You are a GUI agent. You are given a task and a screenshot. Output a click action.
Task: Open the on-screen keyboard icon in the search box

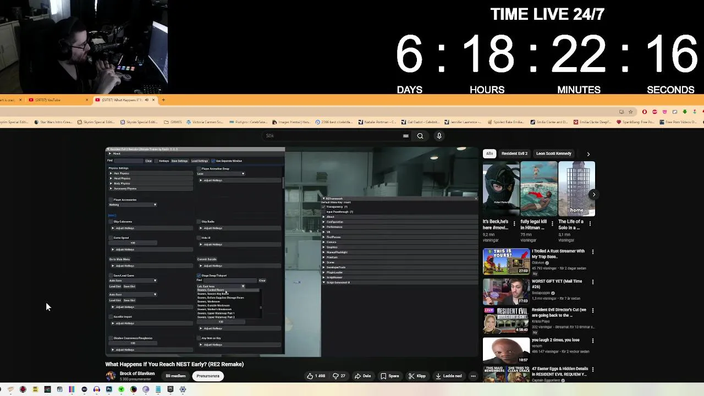(x=405, y=136)
